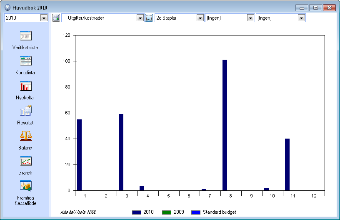Viewport: 340px width, 220px height.
Task: Expand the year 2010 dropdown arrow
Action: (44, 18)
